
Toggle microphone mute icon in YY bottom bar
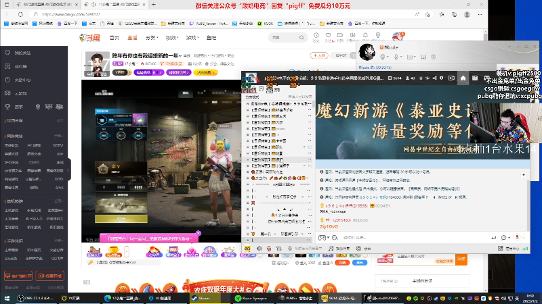coord(269,249)
